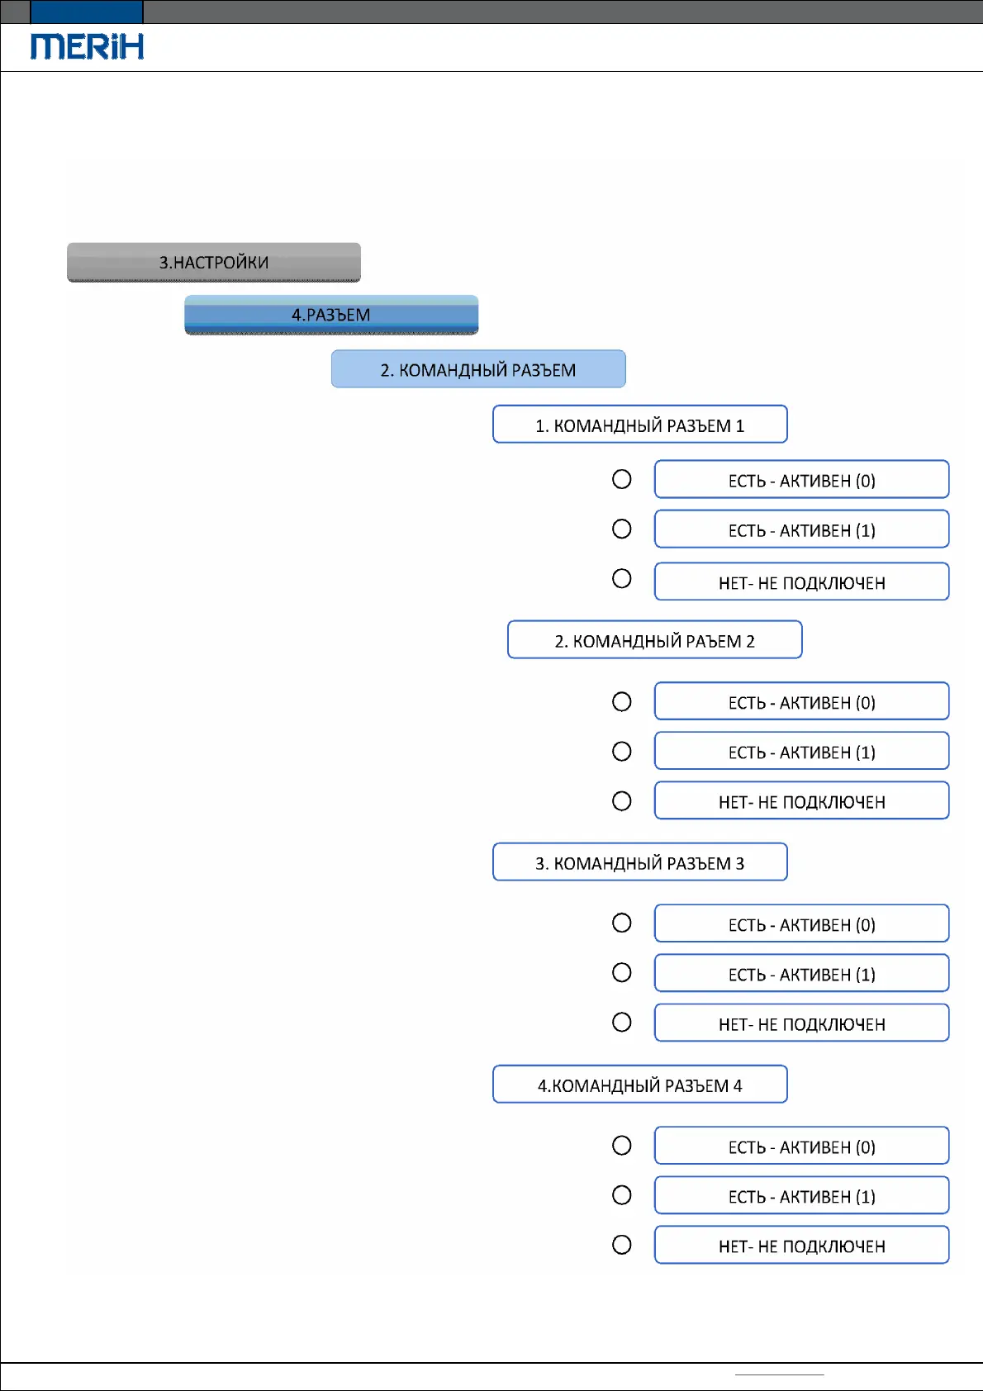Click ЕСТЬ - АКТИВЕН (0) button under connector 4
This screenshot has height=1391, width=983.
click(801, 1146)
